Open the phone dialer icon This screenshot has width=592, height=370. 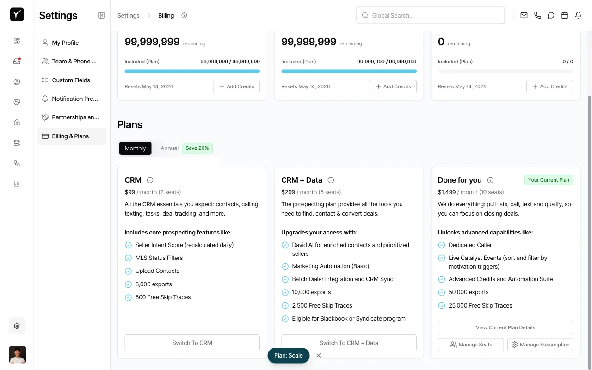[x=537, y=15]
